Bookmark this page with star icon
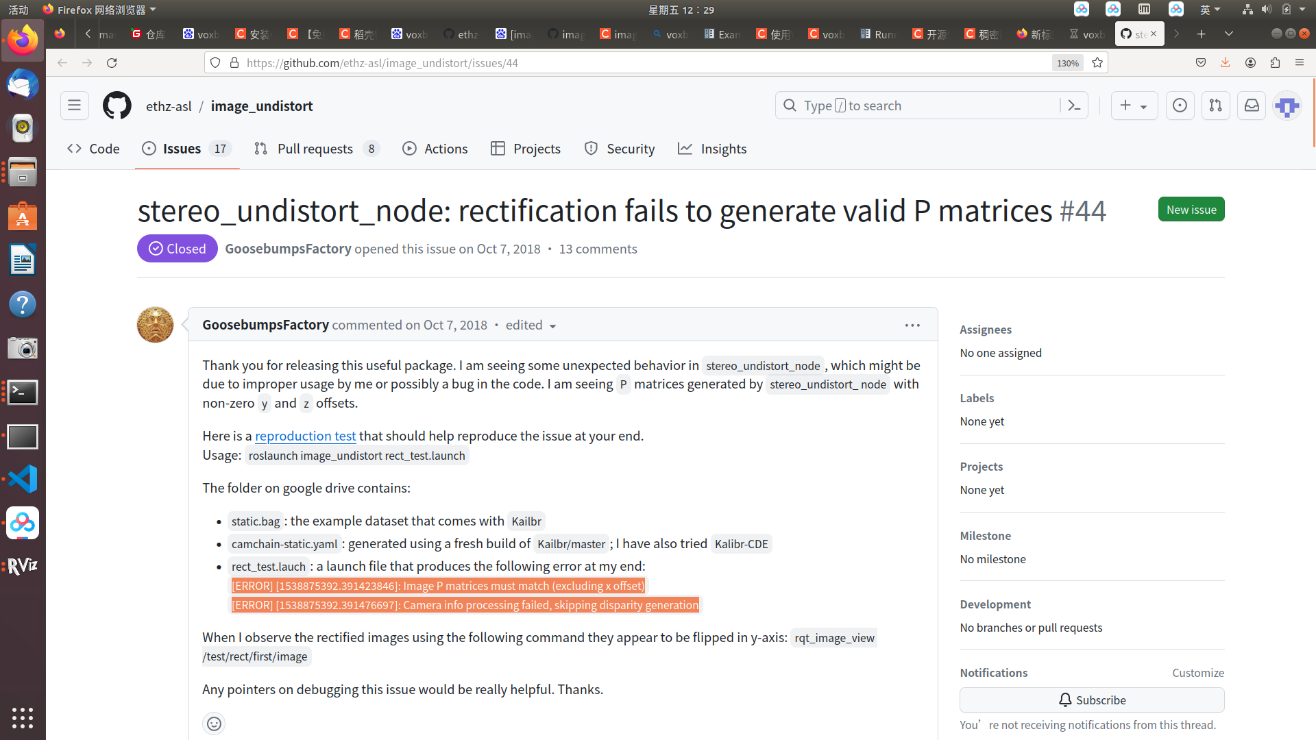The width and height of the screenshot is (1316, 740). (x=1097, y=62)
